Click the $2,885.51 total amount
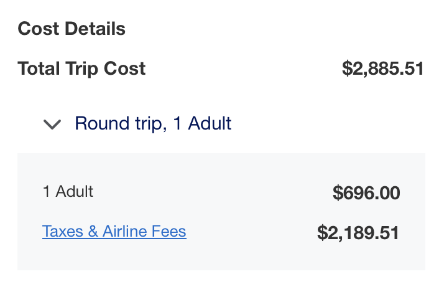 point(382,69)
